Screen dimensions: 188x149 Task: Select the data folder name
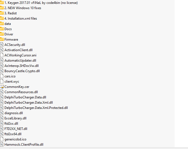(x=8, y=24)
